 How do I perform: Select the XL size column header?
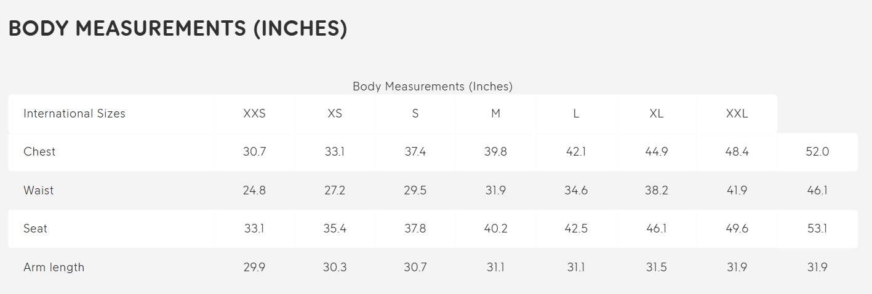pyautogui.click(x=657, y=114)
